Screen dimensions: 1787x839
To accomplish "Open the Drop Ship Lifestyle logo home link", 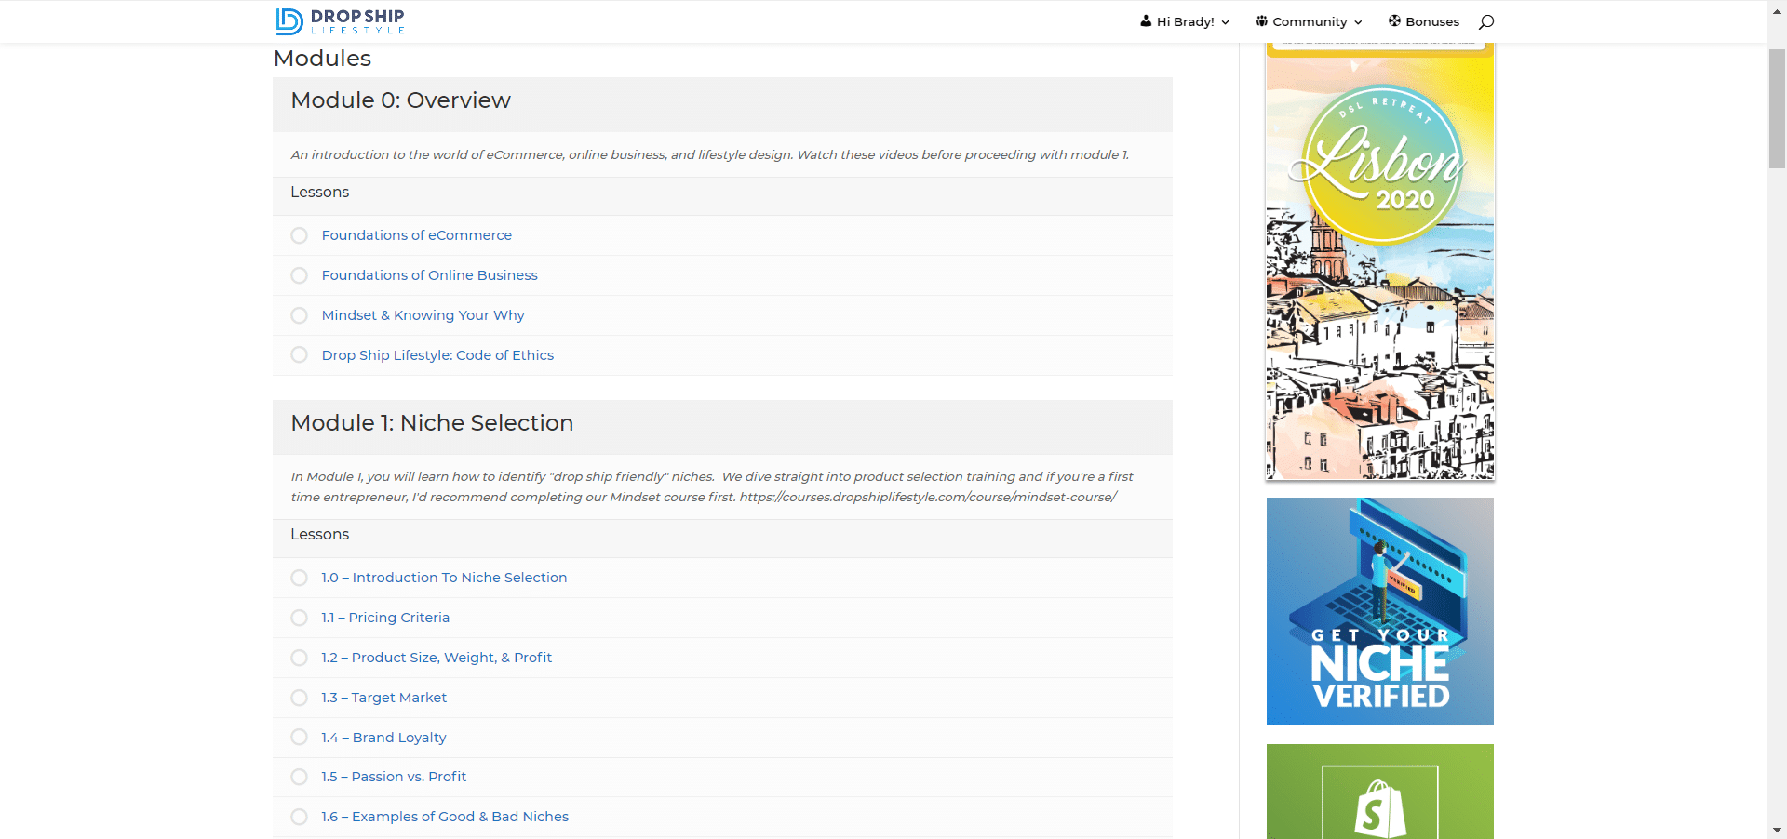I will coord(340,21).
